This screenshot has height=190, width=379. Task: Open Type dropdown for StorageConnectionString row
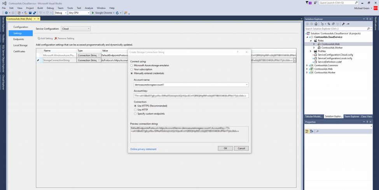click(x=99, y=61)
